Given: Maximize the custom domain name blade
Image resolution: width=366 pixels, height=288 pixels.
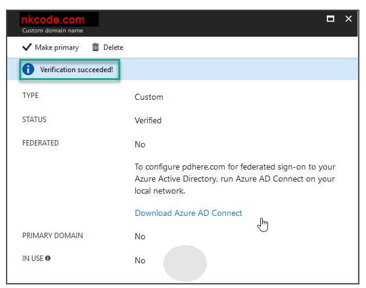Looking at the screenshot, I should click(331, 19).
